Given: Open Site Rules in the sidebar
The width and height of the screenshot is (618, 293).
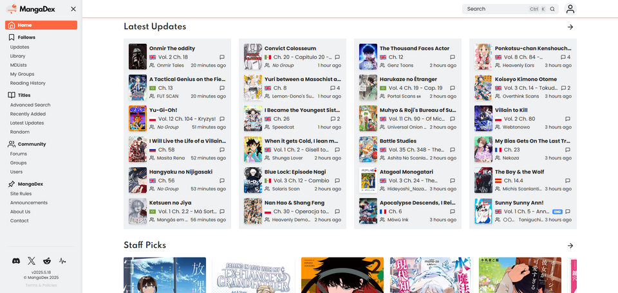Looking at the screenshot, I should point(21,194).
